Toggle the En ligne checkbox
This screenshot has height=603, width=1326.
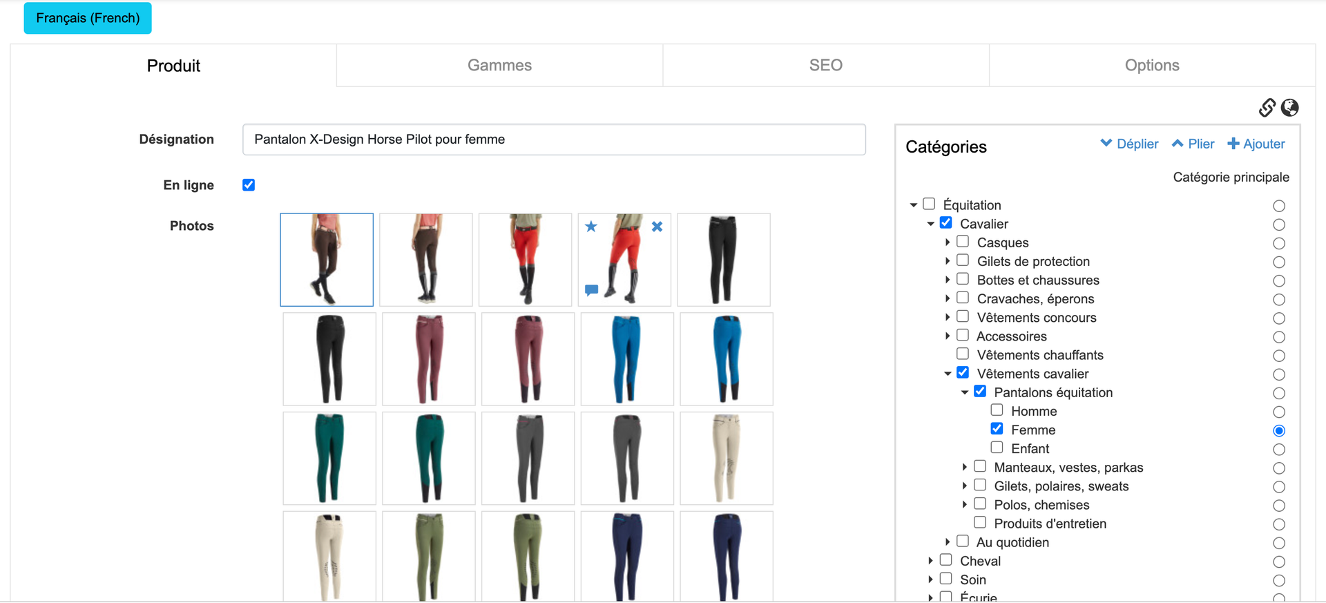[x=249, y=185]
